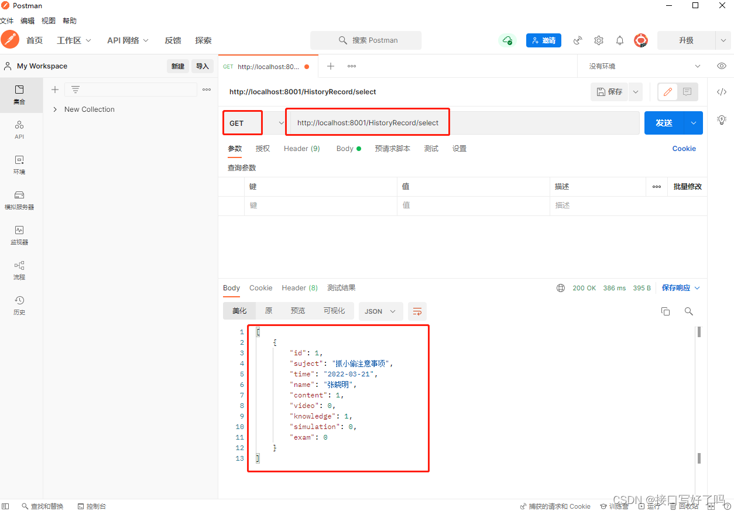
Task: Switch to the 测试结果 (Test results) tab
Action: coord(341,288)
